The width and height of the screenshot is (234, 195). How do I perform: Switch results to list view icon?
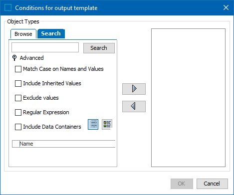(93, 124)
